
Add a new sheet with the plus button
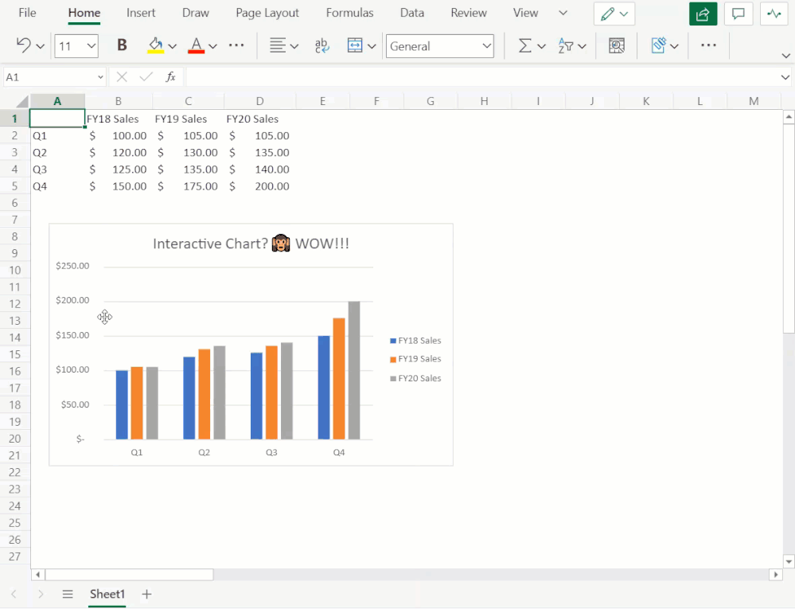tap(146, 594)
